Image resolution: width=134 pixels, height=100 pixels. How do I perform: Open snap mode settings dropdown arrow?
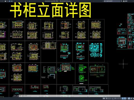[x=111, y=98]
